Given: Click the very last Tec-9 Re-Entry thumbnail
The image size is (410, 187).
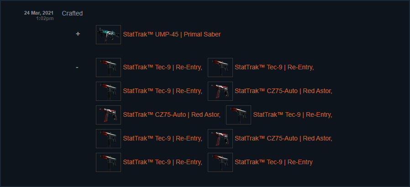Looking at the screenshot, I should pyautogui.click(x=220, y=162).
